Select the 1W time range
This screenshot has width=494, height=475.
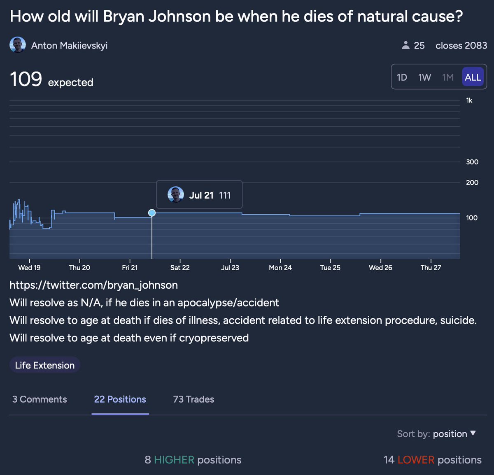click(x=424, y=77)
